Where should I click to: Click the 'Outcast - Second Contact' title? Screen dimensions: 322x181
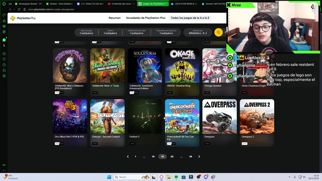tap(106, 137)
